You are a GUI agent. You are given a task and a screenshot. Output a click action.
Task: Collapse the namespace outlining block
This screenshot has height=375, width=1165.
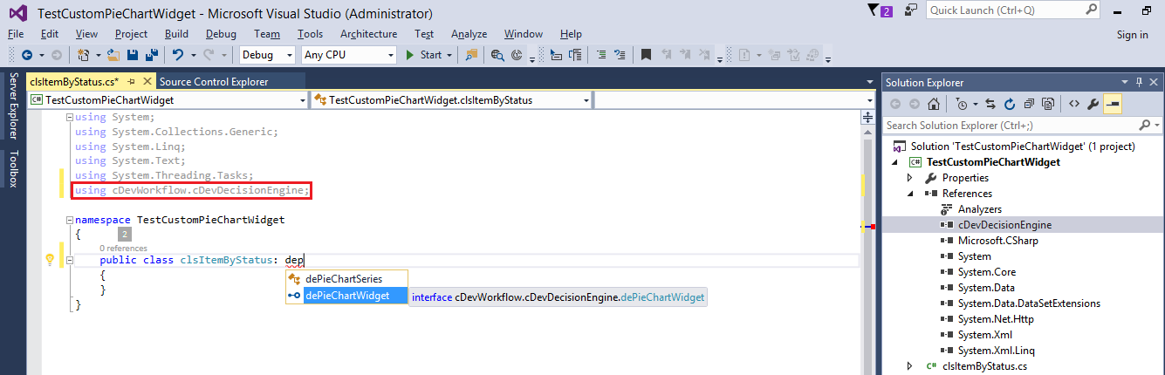(x=71, y=220)
